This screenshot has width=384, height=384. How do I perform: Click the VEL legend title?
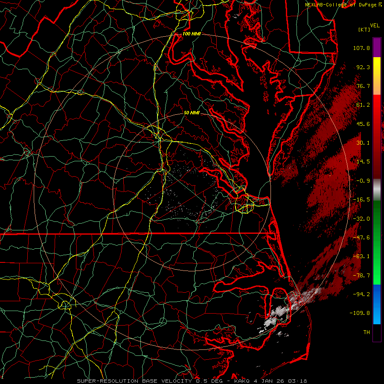[x=375, y=26]
